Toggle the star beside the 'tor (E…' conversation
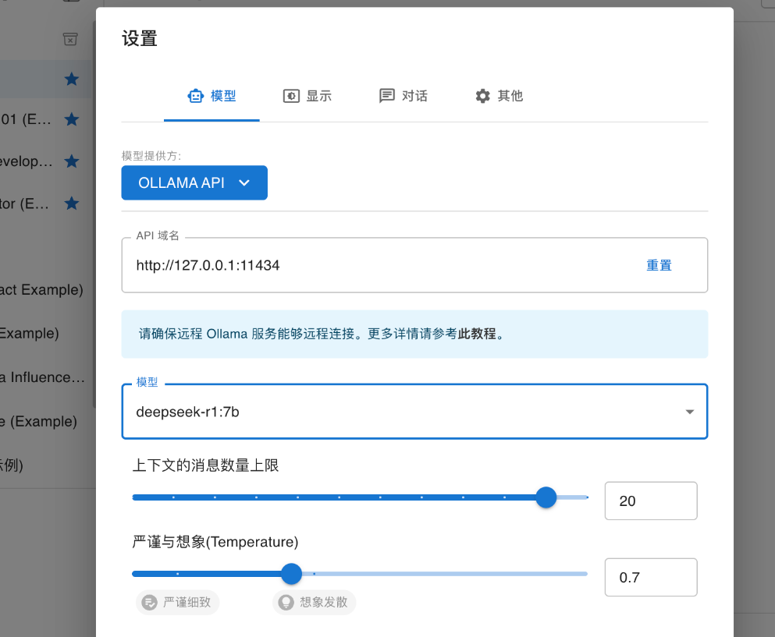This screenshot has width=775, height=637. (72, 203)
